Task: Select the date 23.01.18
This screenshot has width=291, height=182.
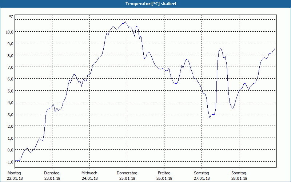Action: 52,178
